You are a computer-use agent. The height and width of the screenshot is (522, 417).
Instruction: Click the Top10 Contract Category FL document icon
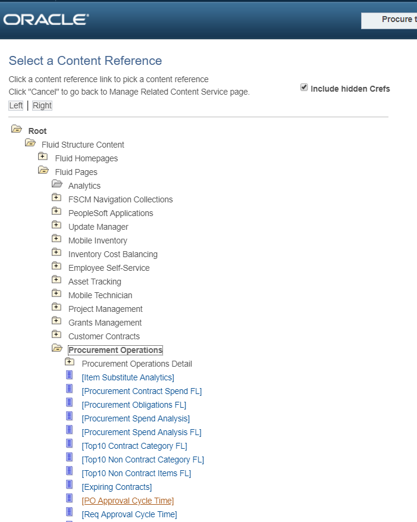click(x=69, y=443)
